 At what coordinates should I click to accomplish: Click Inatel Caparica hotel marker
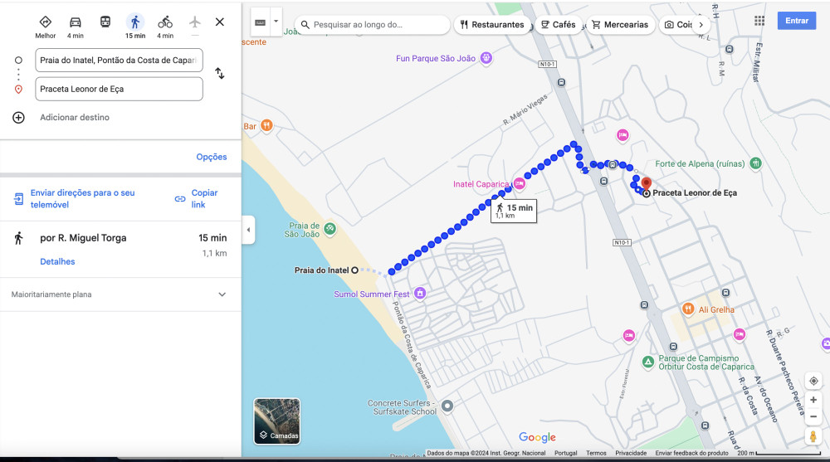[520, 183]
